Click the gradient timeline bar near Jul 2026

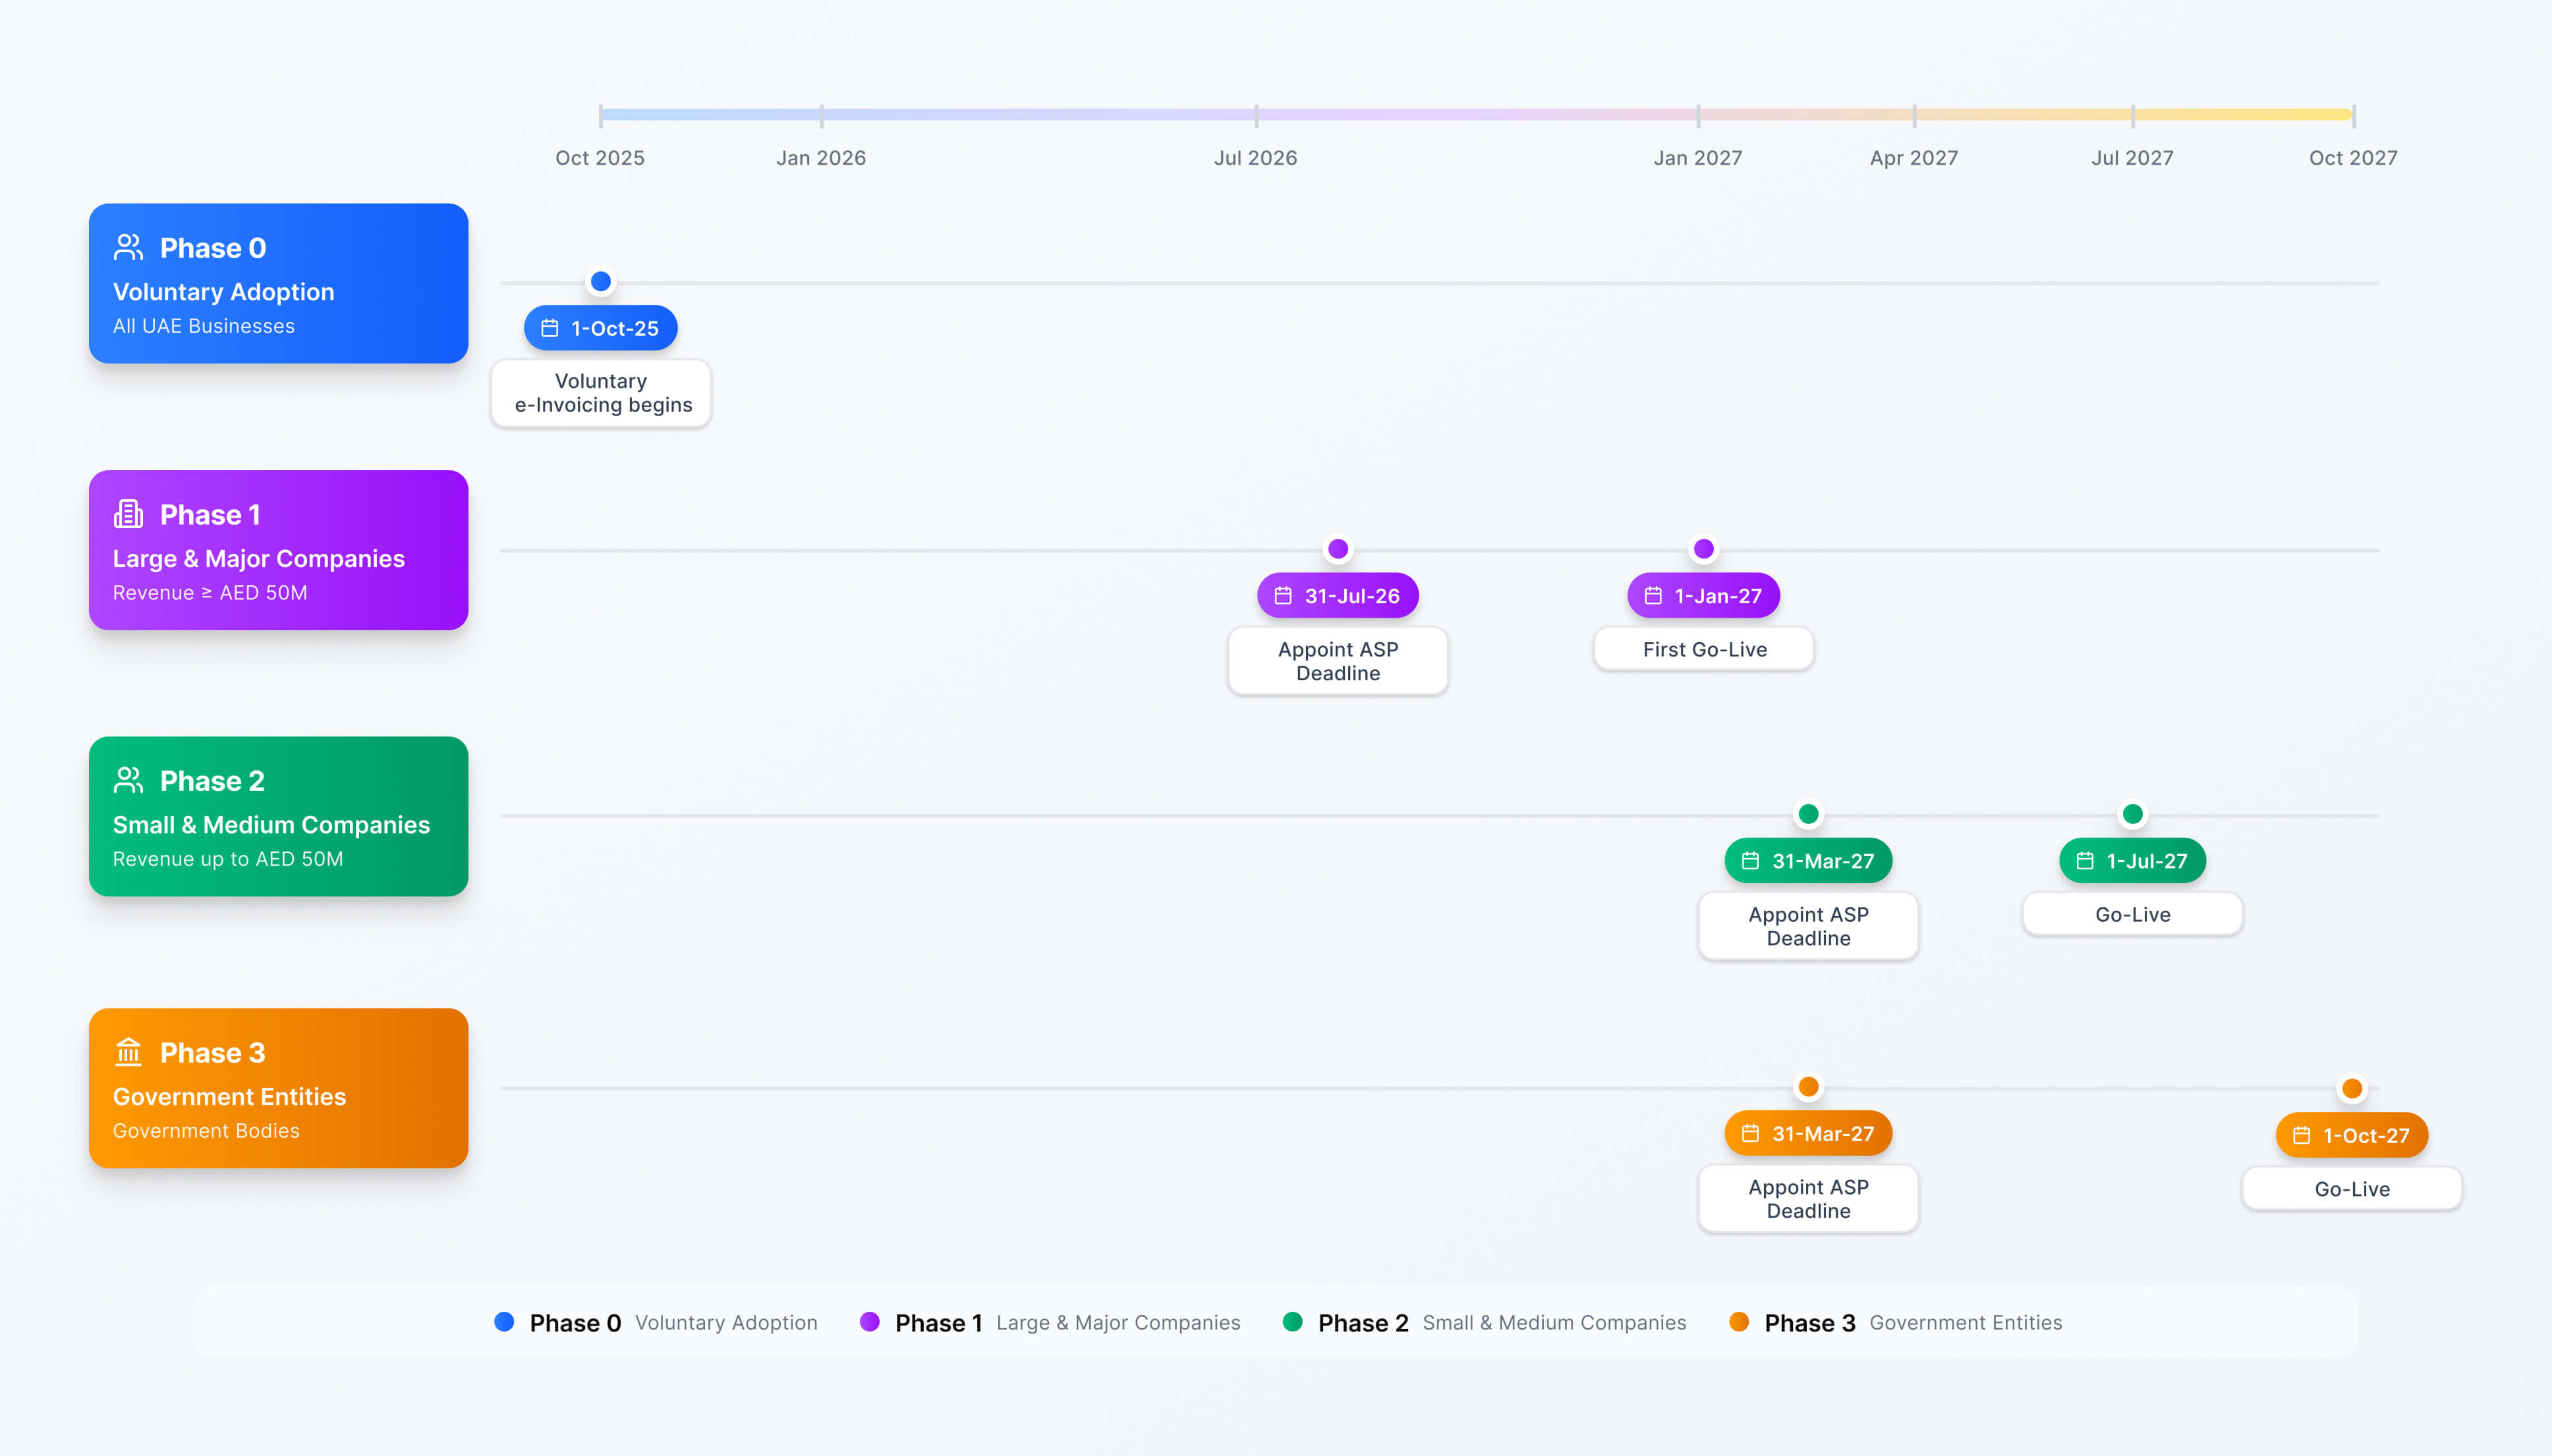(1255, 113)
